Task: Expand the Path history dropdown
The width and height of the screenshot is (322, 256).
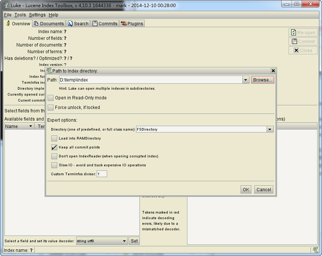Action: coord(246,80)
